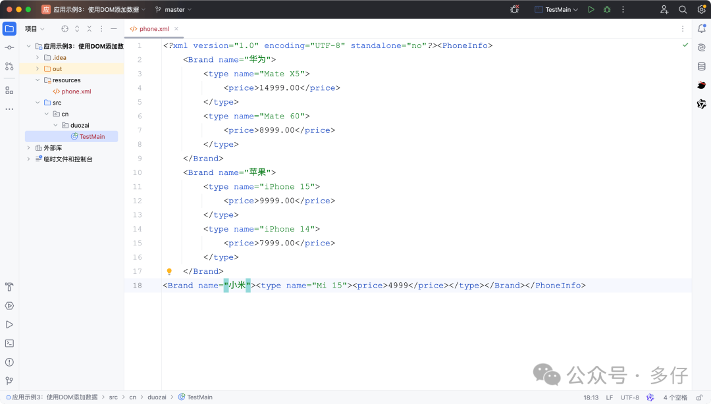Expand the 外部库 node
The height and width of the screenshot is (404, 711).
(28, 148)
